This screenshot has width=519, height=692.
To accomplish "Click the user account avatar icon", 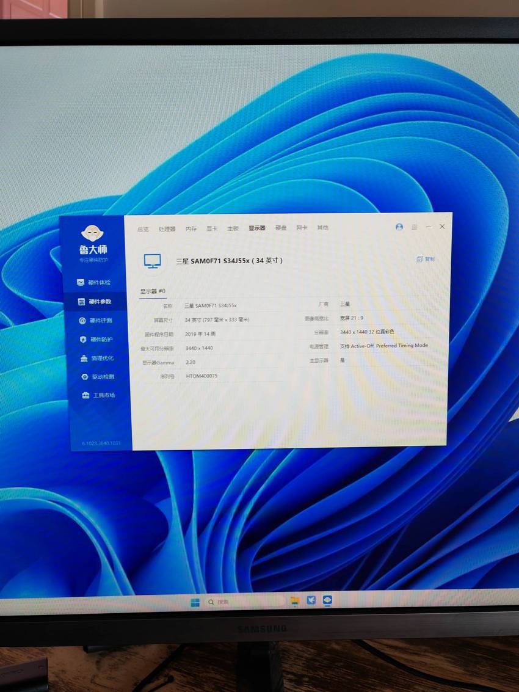I will (x=399, y=227).
